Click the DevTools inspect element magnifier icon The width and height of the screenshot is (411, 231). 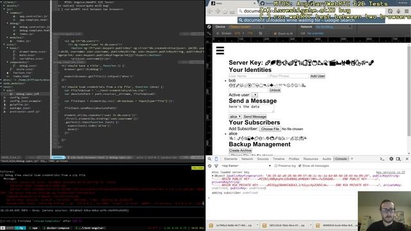(x=209, y=159)
